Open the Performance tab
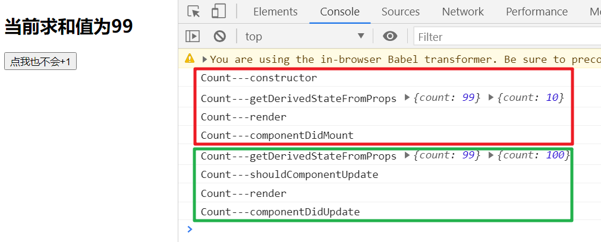Image resolution: width=601 pixels, height=242 pixels. point(537,12)
